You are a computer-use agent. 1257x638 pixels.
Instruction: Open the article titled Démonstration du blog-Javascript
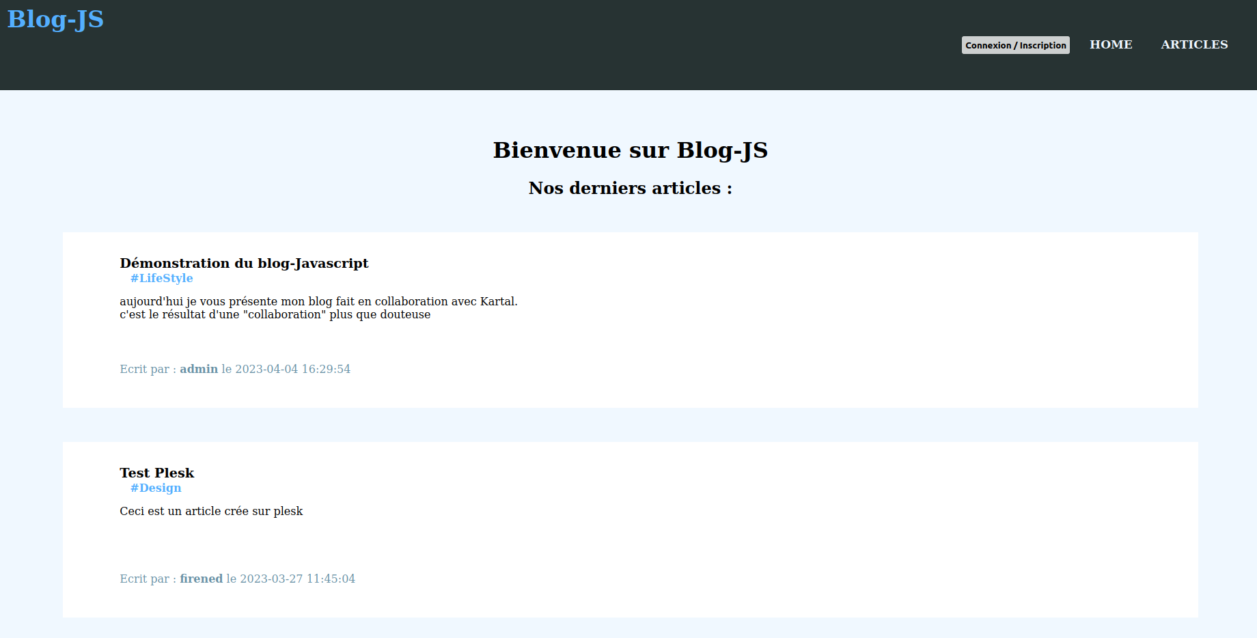tap(244, 263)
